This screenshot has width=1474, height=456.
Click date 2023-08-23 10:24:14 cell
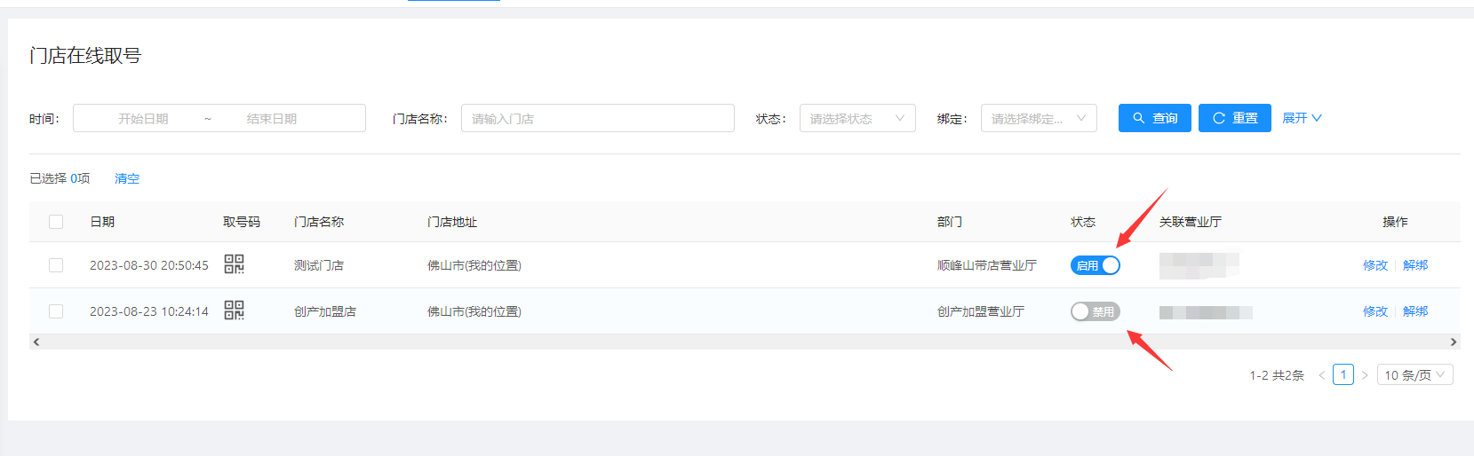coord(149,311)
